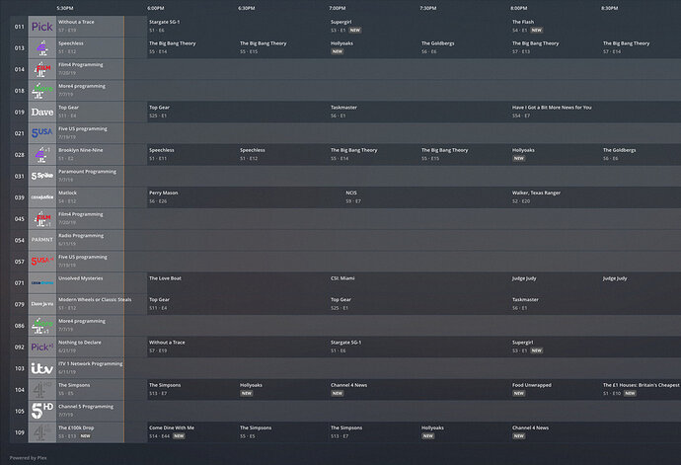Select Have I Got a Bit More News for You

click(x=595, y=112)
